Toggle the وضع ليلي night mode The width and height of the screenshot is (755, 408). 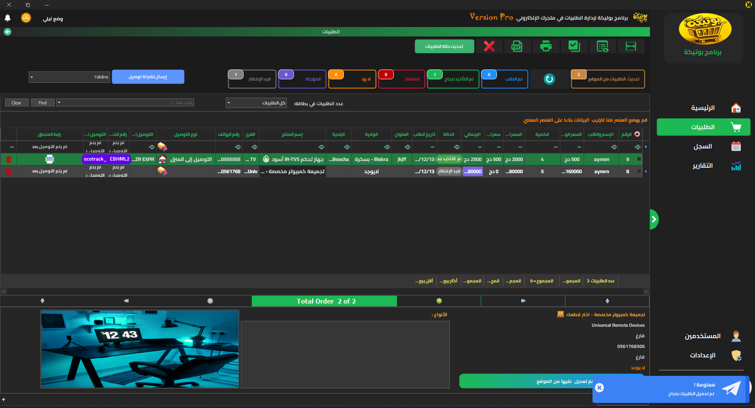click(x=53, y=18)
